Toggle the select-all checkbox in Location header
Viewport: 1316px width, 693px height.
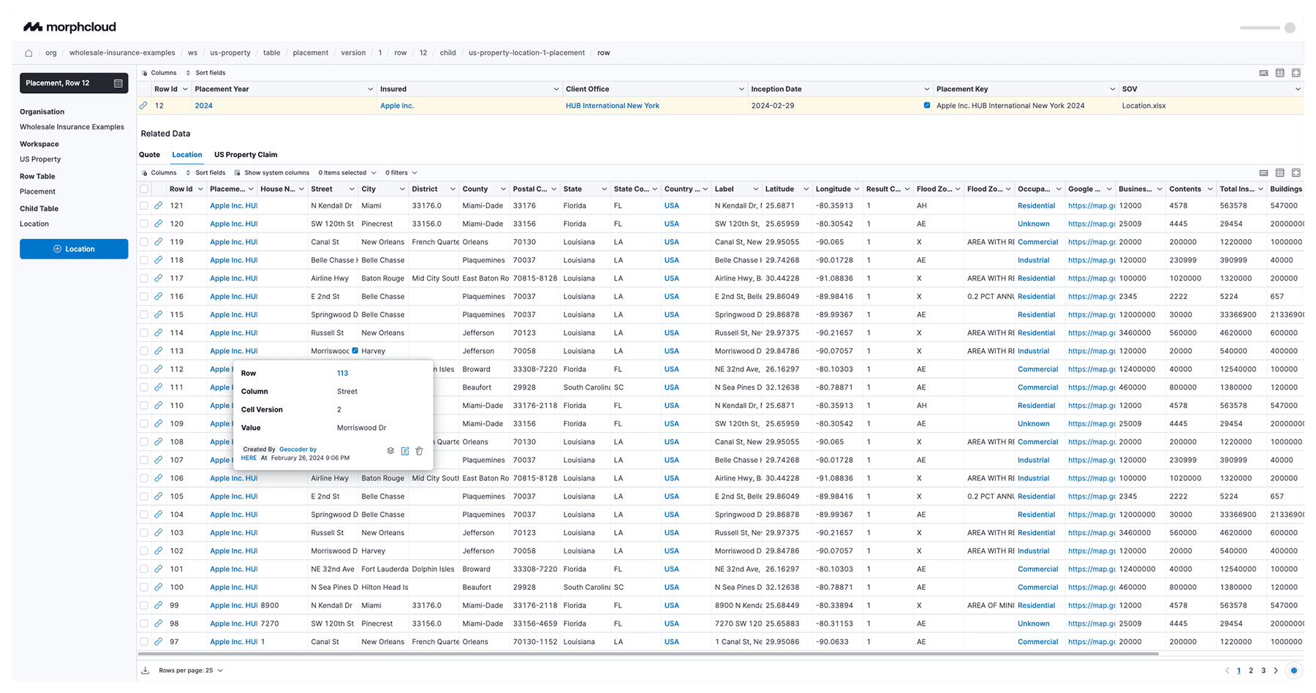pyautogui.click(x=144, y=189)
